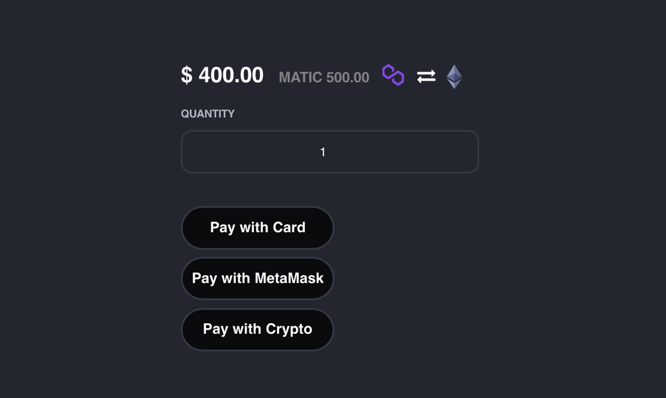Click the MATIC 500.00 amount
Screen dimensions: 666x398
pyautogui.click(x=324, y=77)
